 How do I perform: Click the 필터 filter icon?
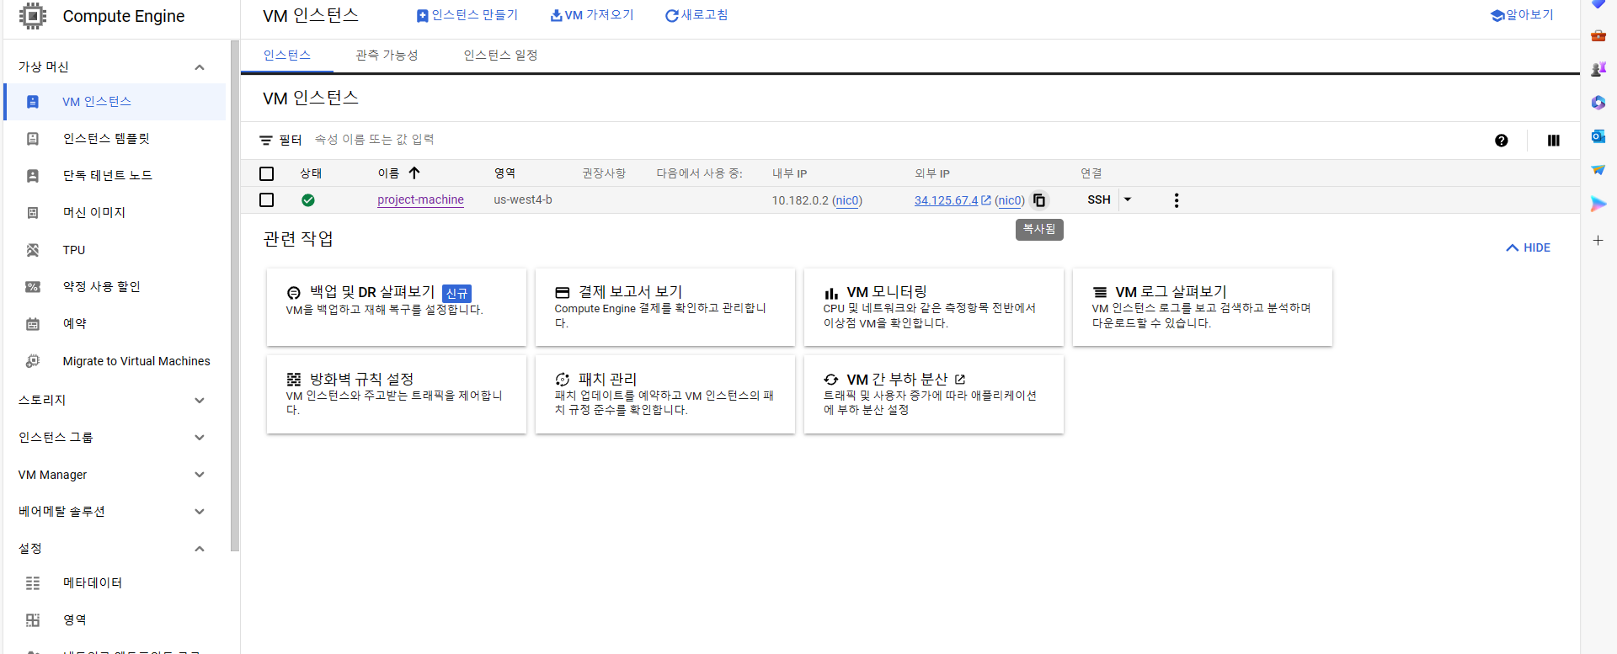tap(266, 141)
